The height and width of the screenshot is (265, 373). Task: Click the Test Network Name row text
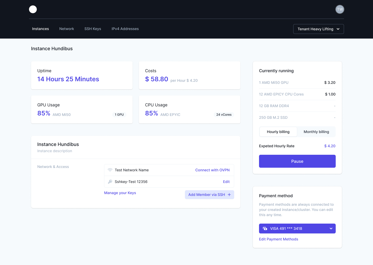132,170
